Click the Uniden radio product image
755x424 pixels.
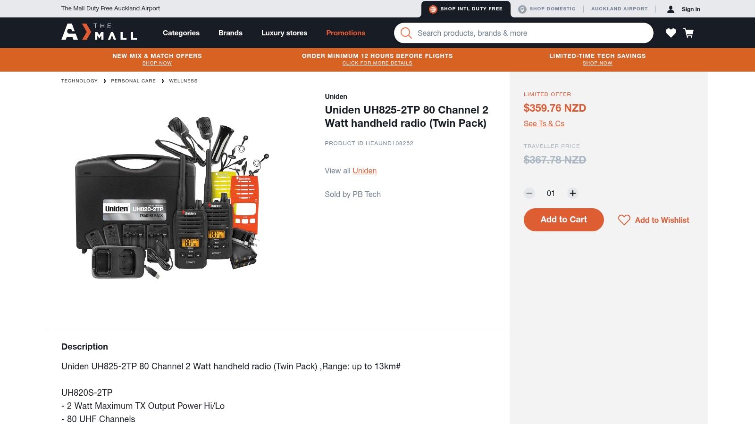(172, 198)
